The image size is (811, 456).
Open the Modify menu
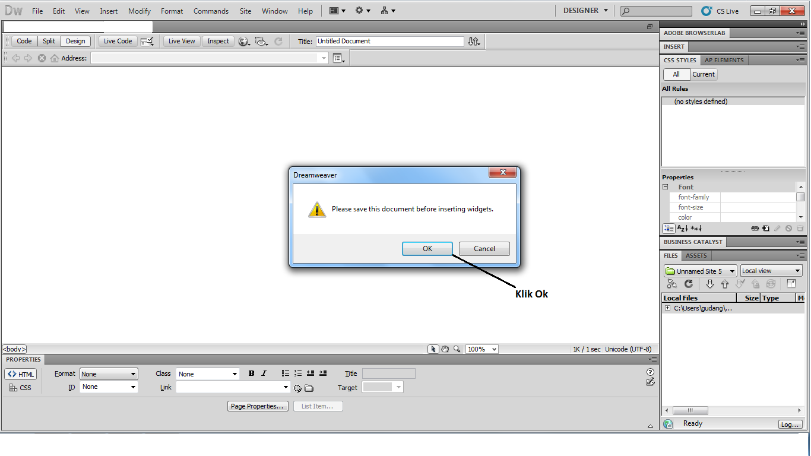[x=140, y=11]
